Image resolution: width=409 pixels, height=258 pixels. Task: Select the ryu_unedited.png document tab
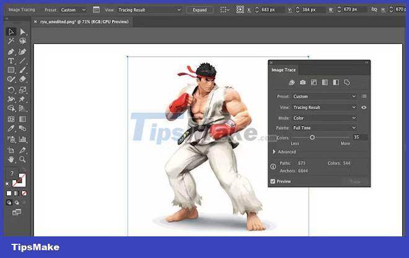coord(84,22)
